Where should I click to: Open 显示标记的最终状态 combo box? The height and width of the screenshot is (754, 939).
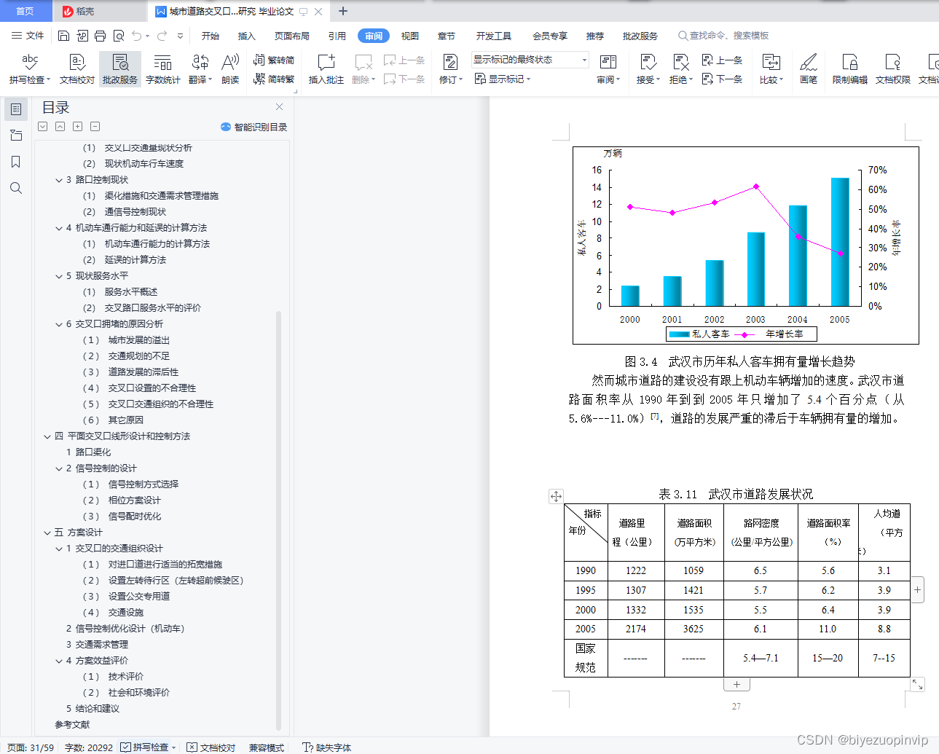coord(530,60)
